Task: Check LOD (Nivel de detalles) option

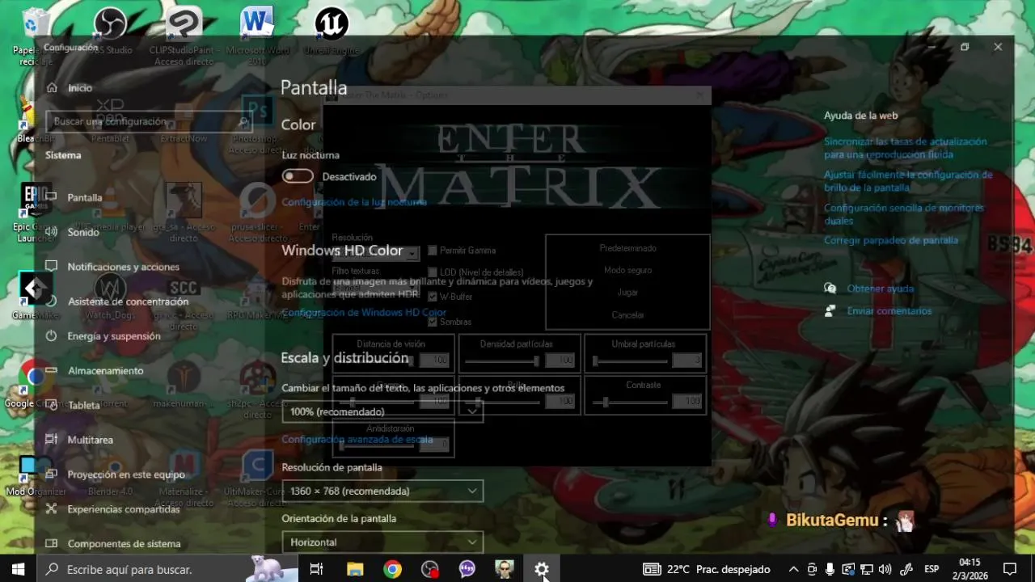Action: coord(433,272)
